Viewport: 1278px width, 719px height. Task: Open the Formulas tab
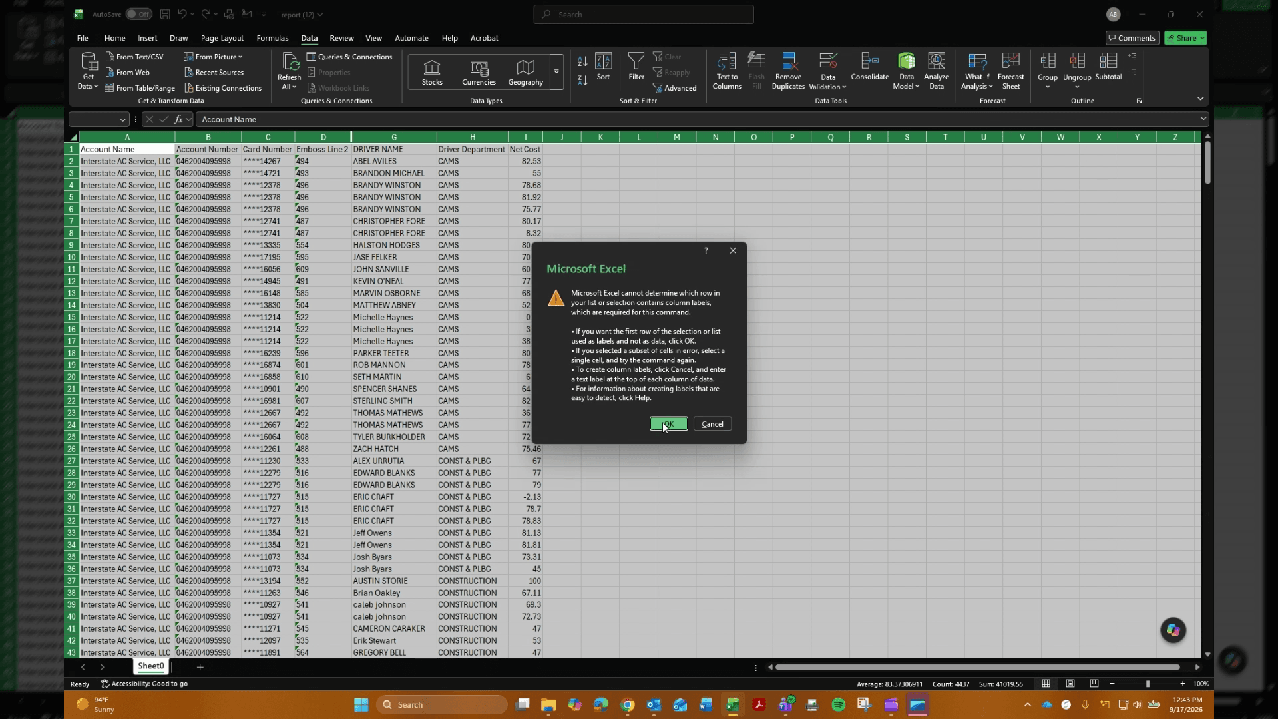click(x=272, y=38)
